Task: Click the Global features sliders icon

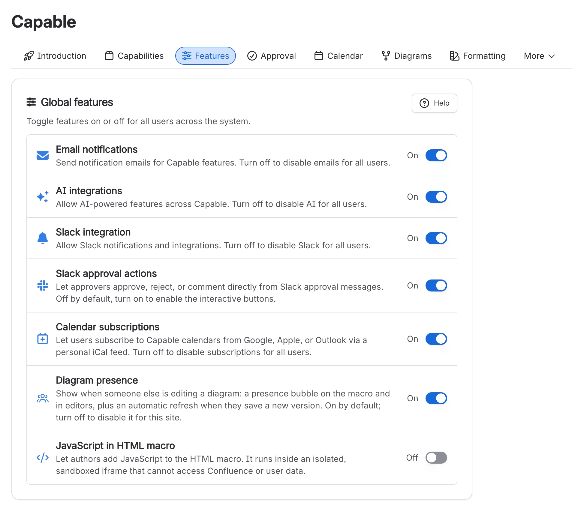Action: pyautogui.click(x=31, y=102)
